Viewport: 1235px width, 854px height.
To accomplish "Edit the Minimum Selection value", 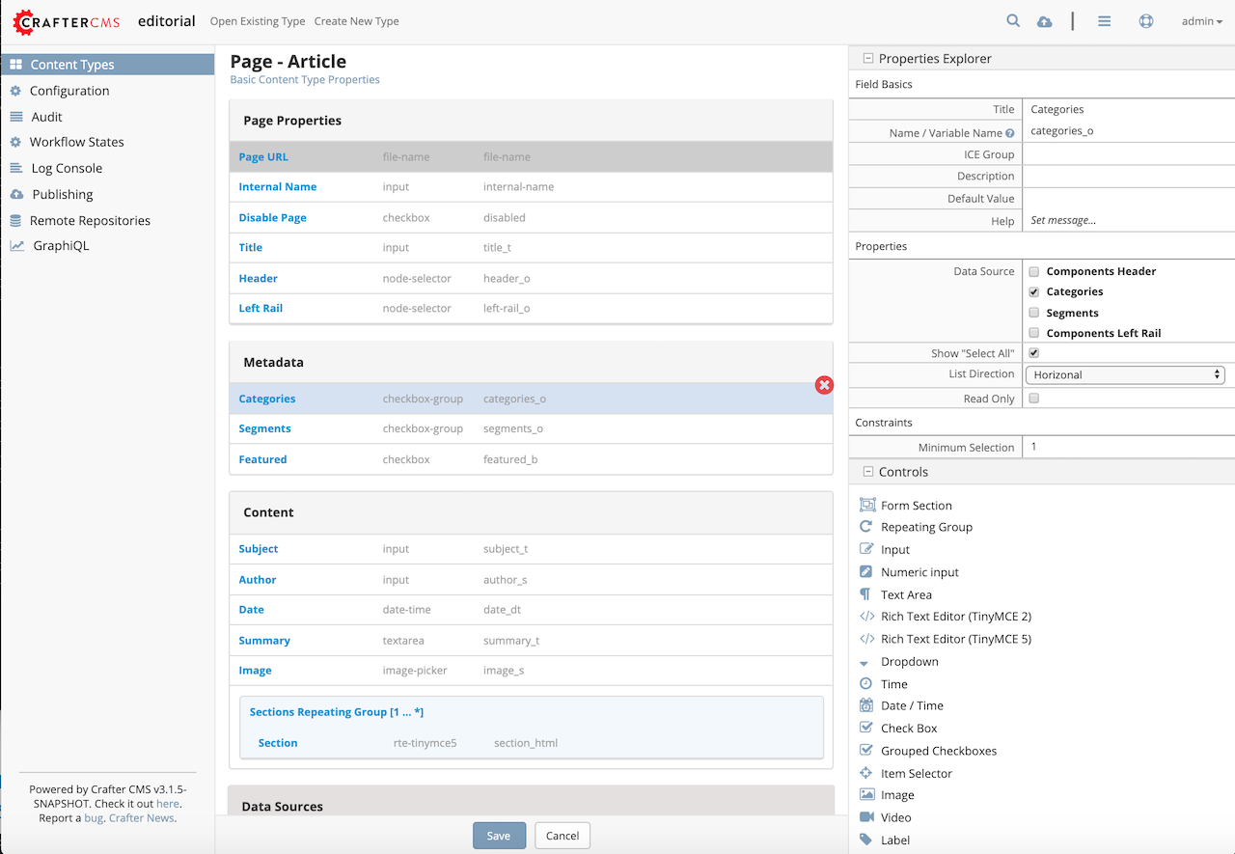I will (x=1129, y=448).
